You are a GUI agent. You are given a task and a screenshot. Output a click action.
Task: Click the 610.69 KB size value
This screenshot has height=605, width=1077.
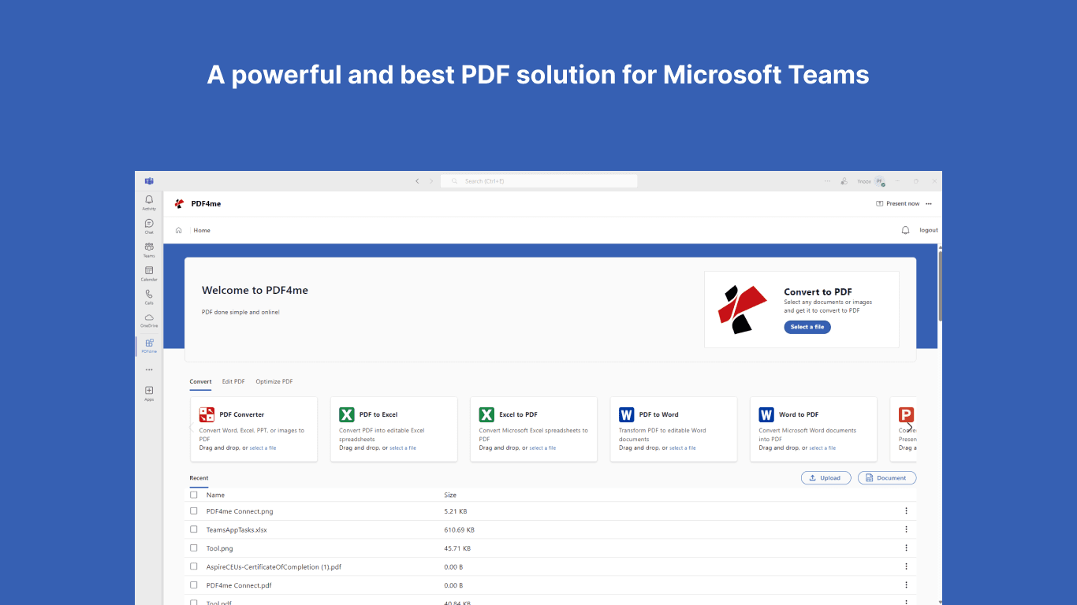tap(459, 529)
